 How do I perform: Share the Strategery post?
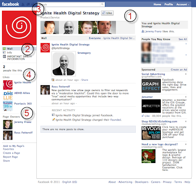pyautogui.click(x=85, y=80)
